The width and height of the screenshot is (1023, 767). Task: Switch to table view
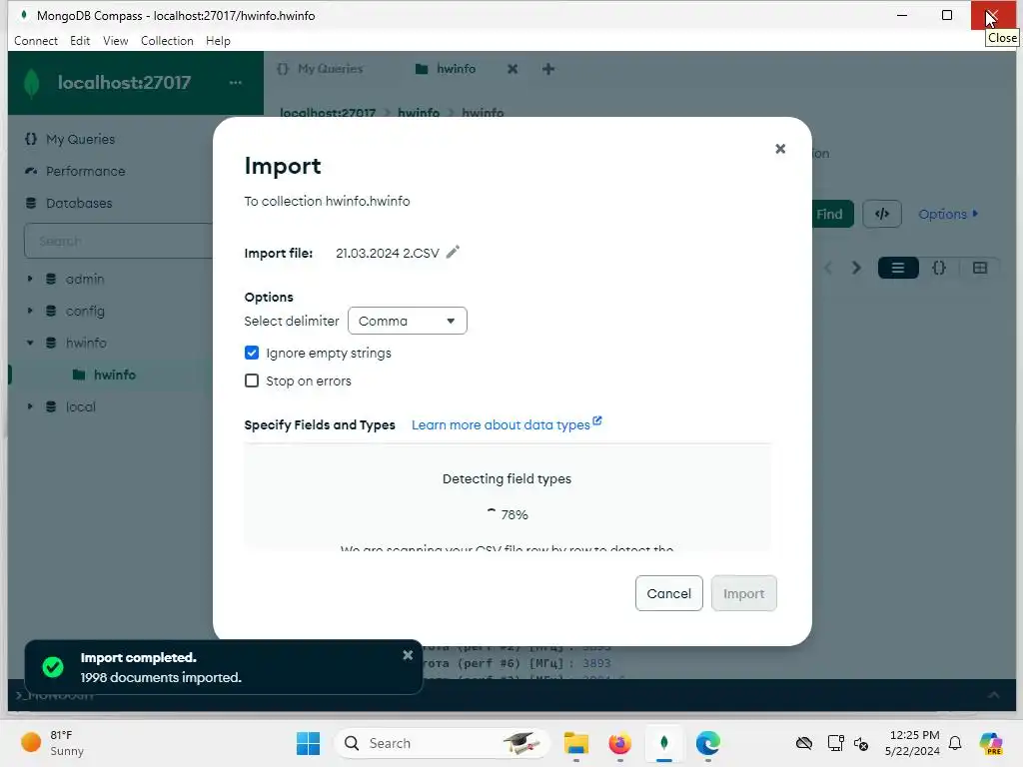coord(980,268)
